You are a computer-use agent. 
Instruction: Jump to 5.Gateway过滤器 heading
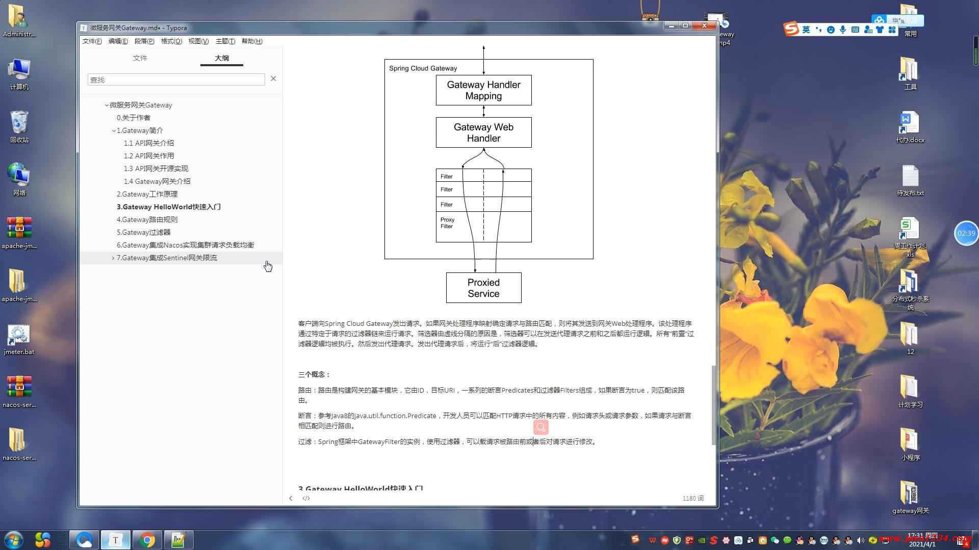pyautogui.click(x=143, y=232)
